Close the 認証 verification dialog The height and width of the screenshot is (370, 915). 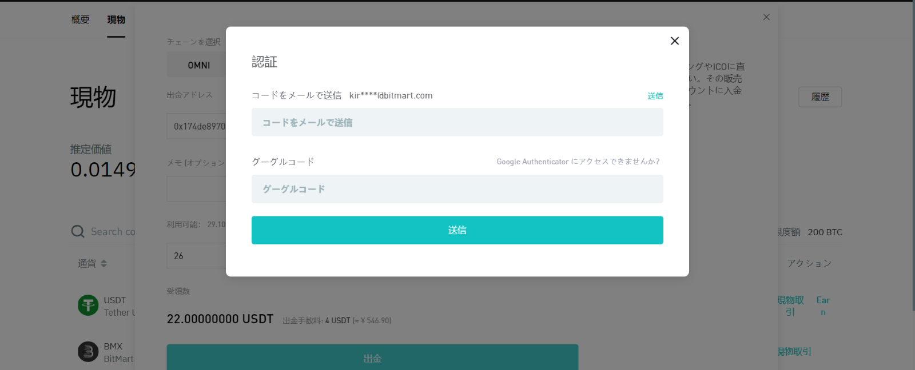click(675, 41)
